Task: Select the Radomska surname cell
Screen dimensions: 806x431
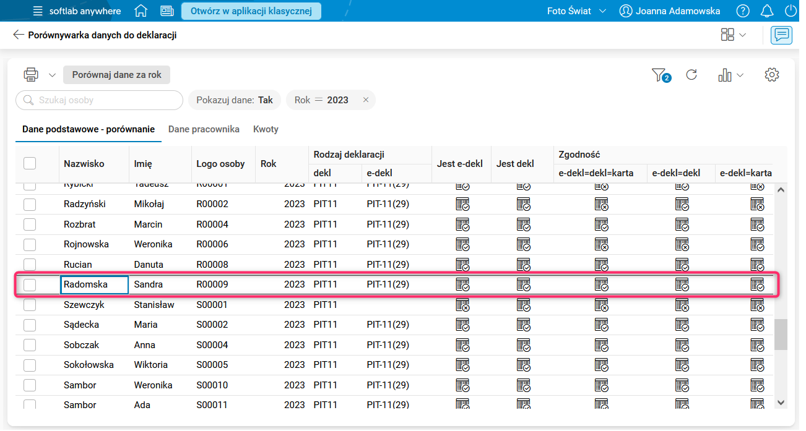Action: 94,284
